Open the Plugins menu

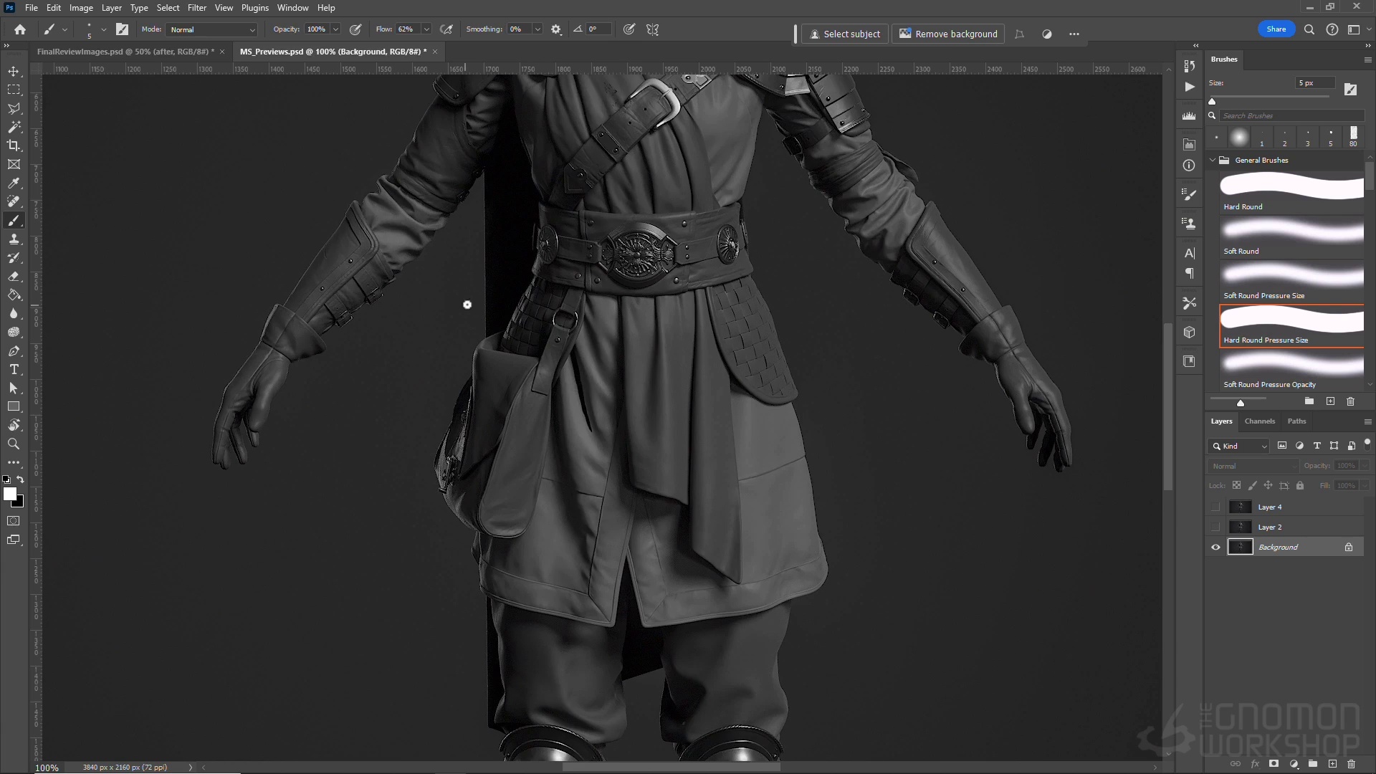pos(255,8)
